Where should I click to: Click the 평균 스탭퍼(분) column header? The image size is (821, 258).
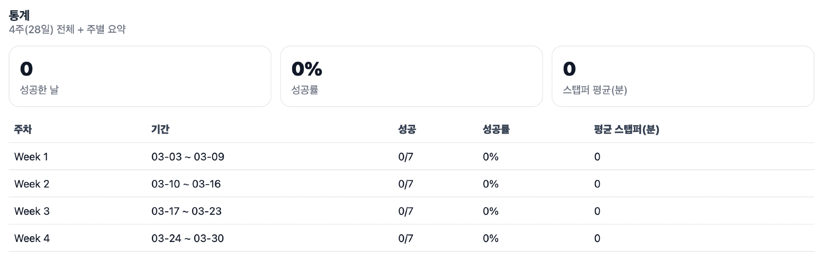[626, 130]
